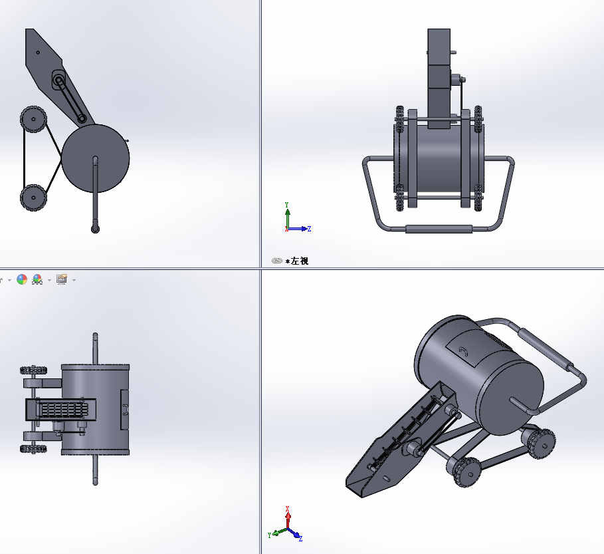
Task: Click the vertical splitter between the top viewports
Action: pos(260,133)
